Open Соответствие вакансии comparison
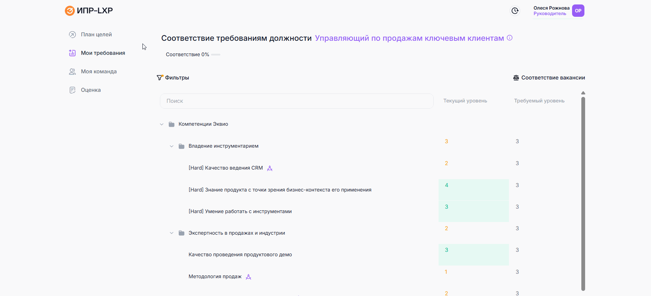 pyautogui.click(x=553, y=78)
